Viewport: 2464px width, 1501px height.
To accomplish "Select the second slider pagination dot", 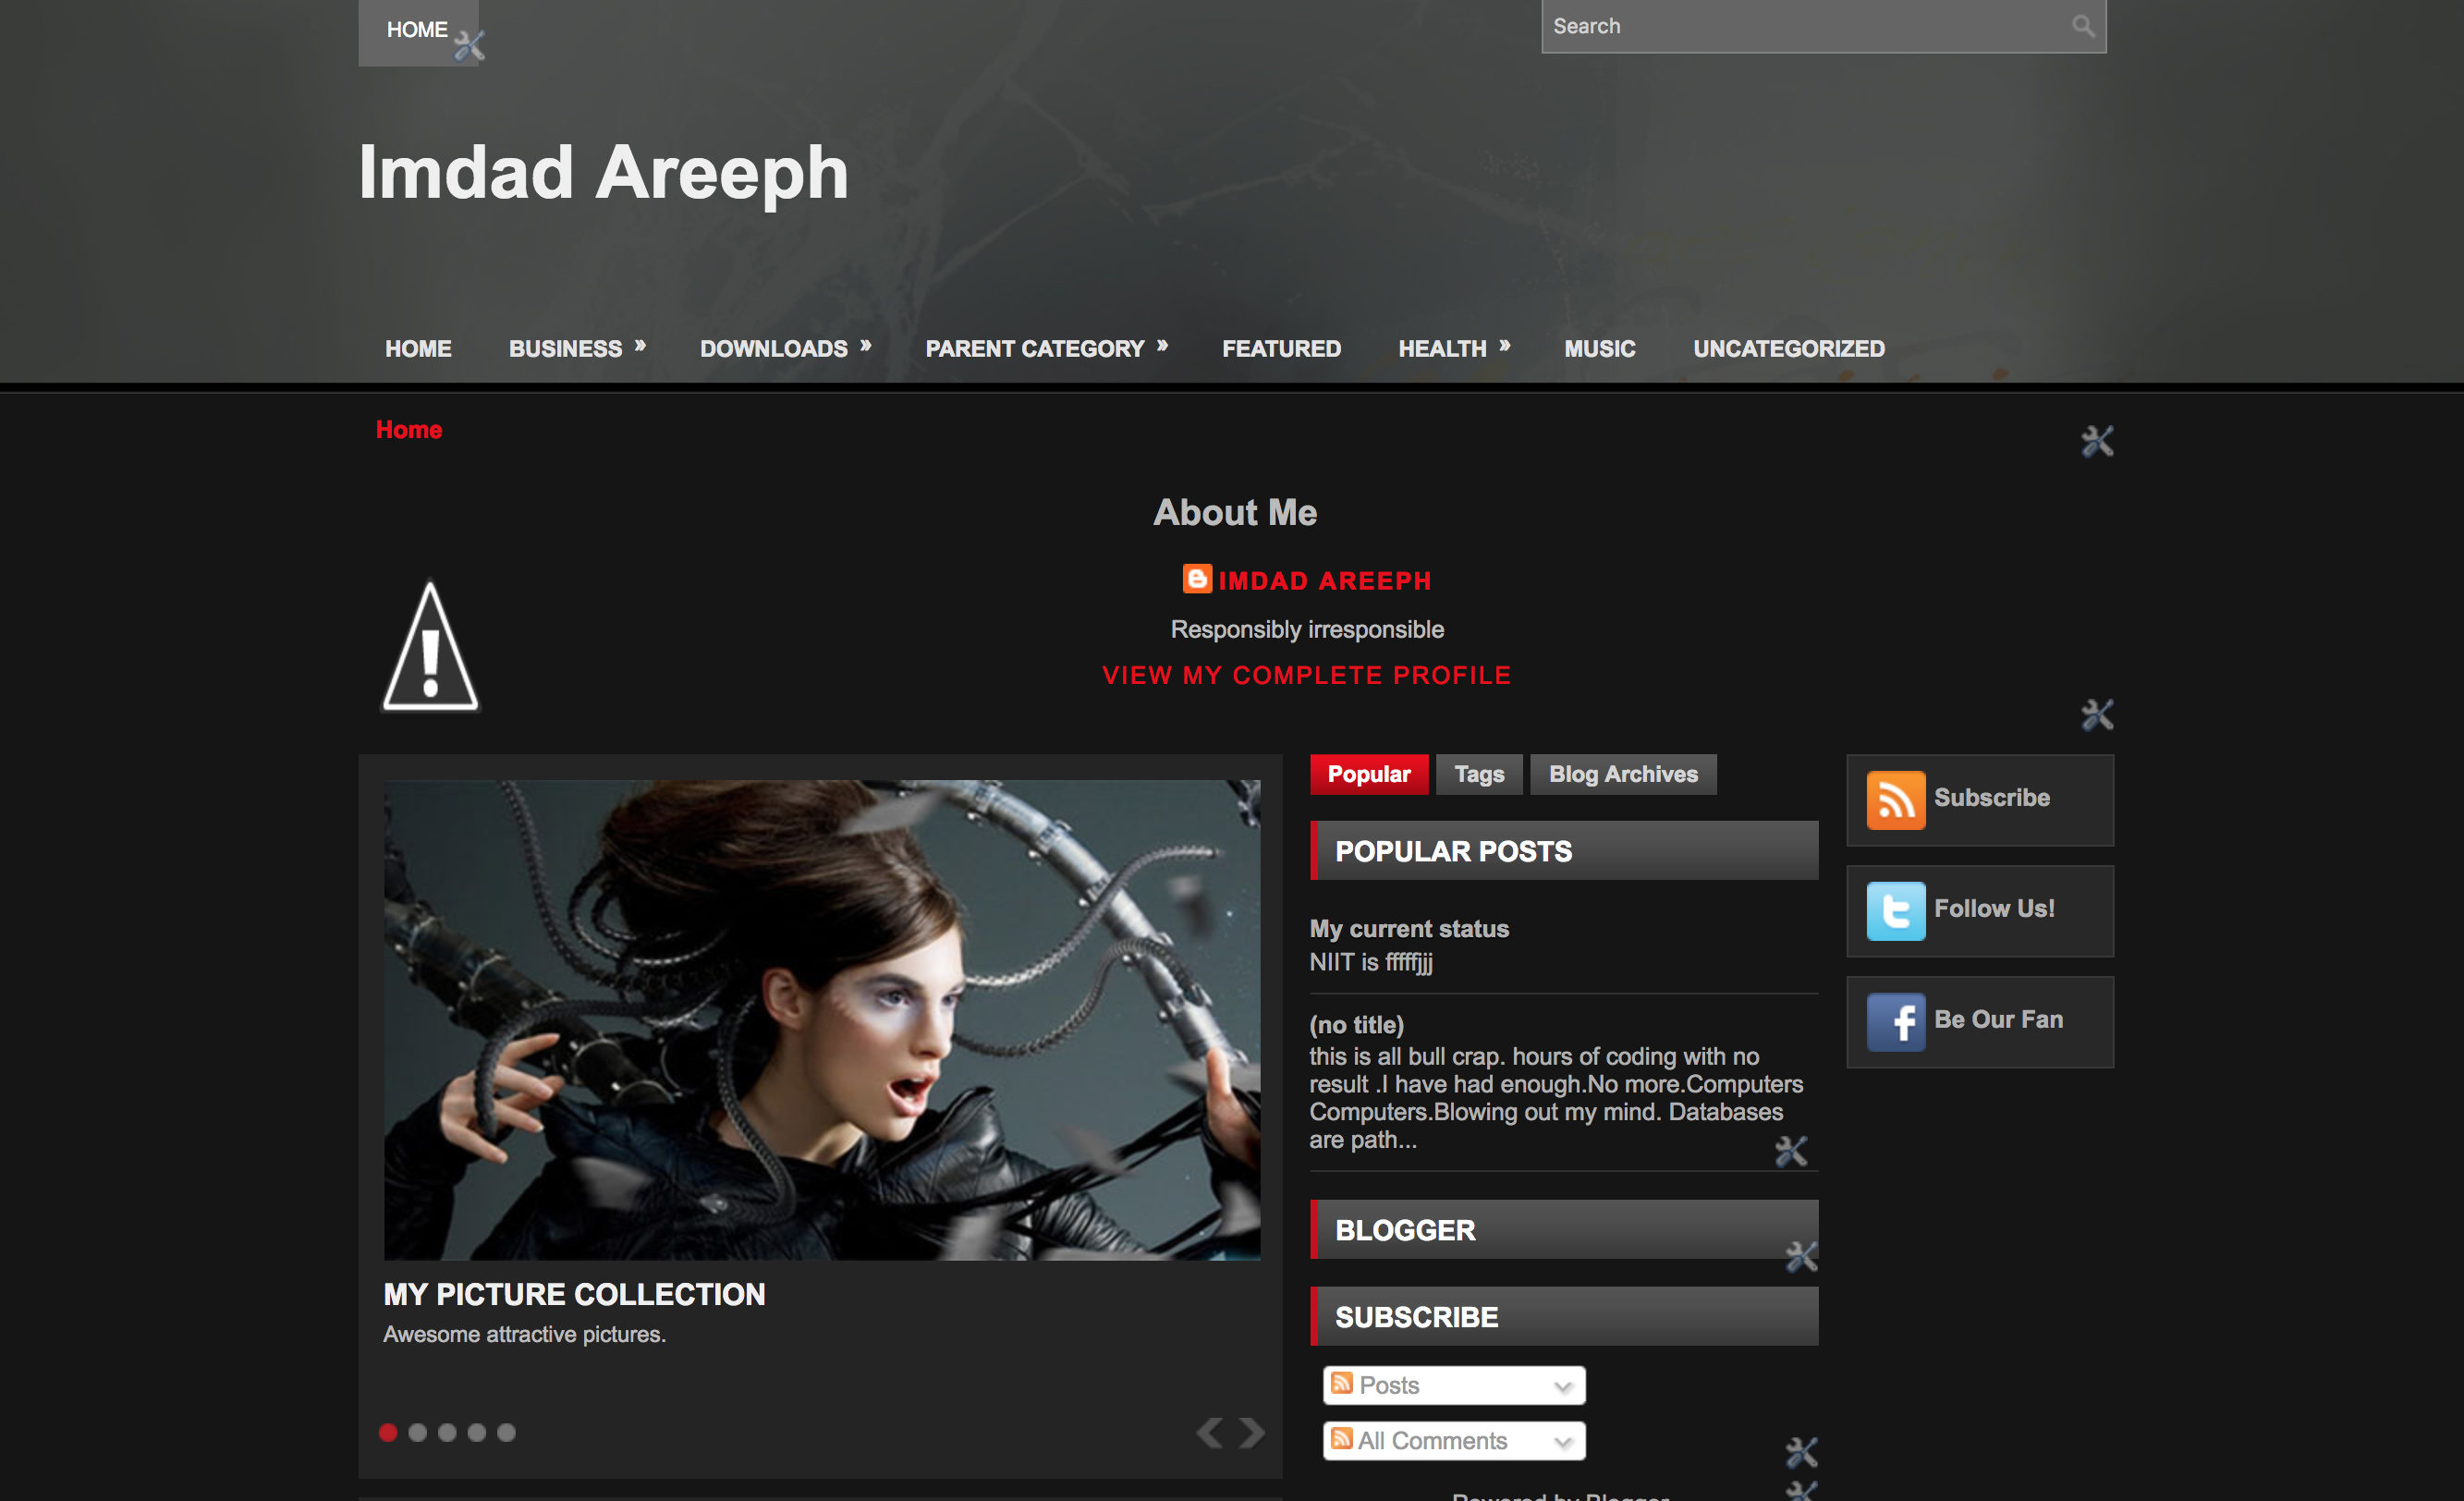I will click(x=418, y=1432).
